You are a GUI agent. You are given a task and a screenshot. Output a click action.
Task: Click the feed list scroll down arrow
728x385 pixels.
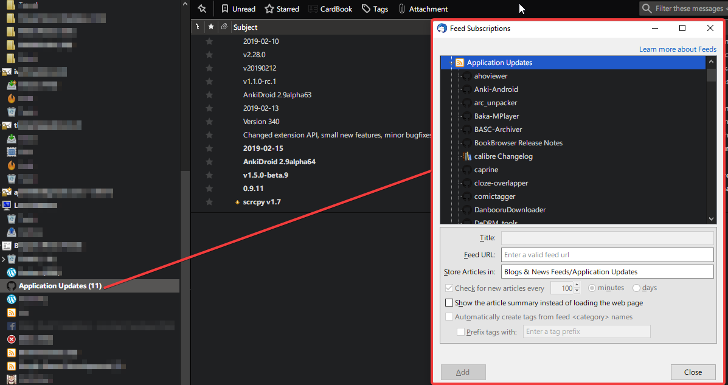pos(712,219)
